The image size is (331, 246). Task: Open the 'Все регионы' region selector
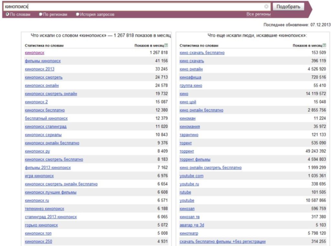click(258, 14)
